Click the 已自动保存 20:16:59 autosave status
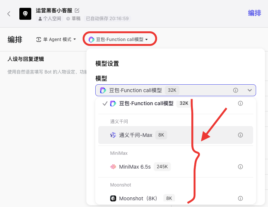The height and width of the screenshot is (207, 268). (x=107, y=19)
